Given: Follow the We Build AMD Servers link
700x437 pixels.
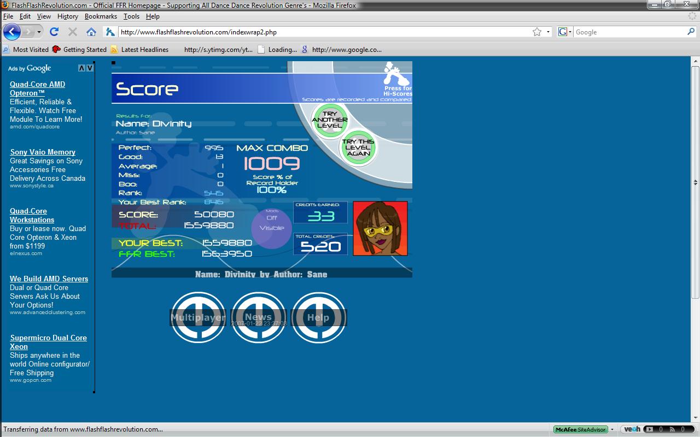Looking at the screenshot, I should click(x=49, y=279).
